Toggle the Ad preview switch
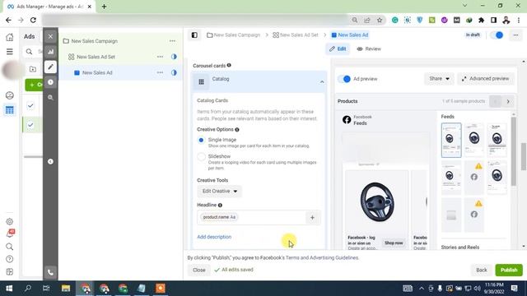Viewport: 527px width, 296px height. (344, 79)
